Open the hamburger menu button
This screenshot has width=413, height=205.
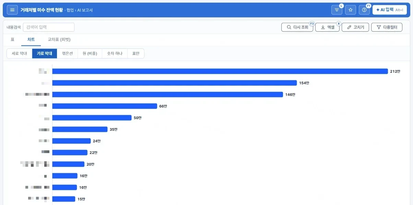(x=12, y=10)
